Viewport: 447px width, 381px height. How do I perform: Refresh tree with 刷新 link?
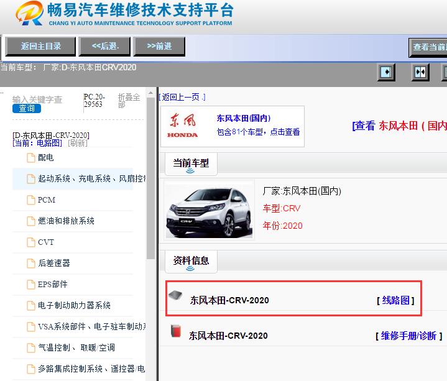tap(78, 143)
